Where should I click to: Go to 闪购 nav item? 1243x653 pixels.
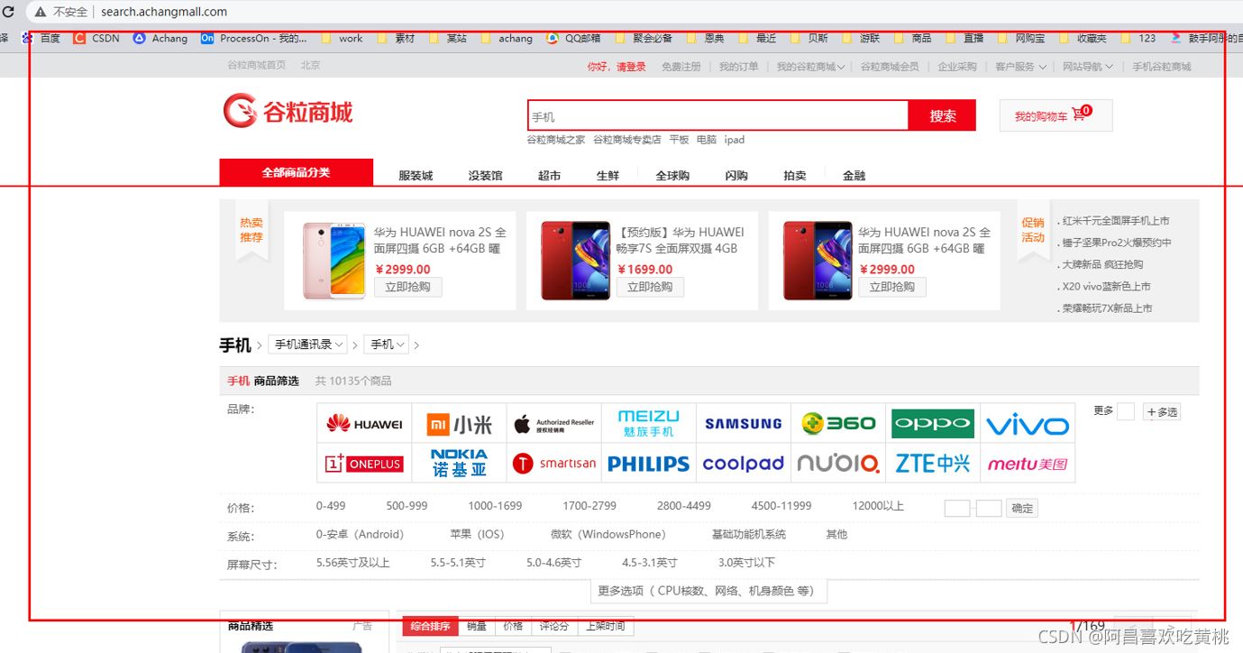coord(736,176)
